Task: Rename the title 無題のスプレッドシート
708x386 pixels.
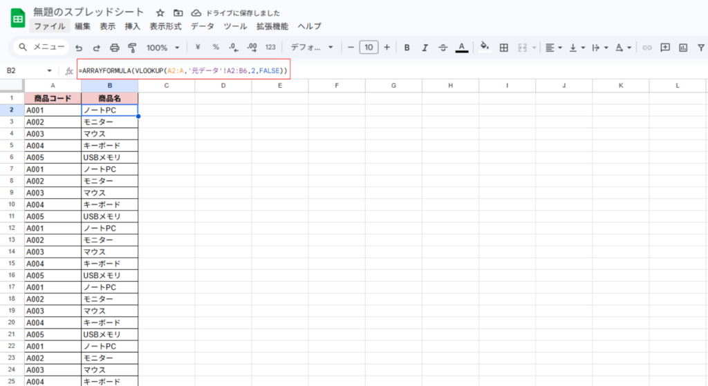Action: [88, 12]
